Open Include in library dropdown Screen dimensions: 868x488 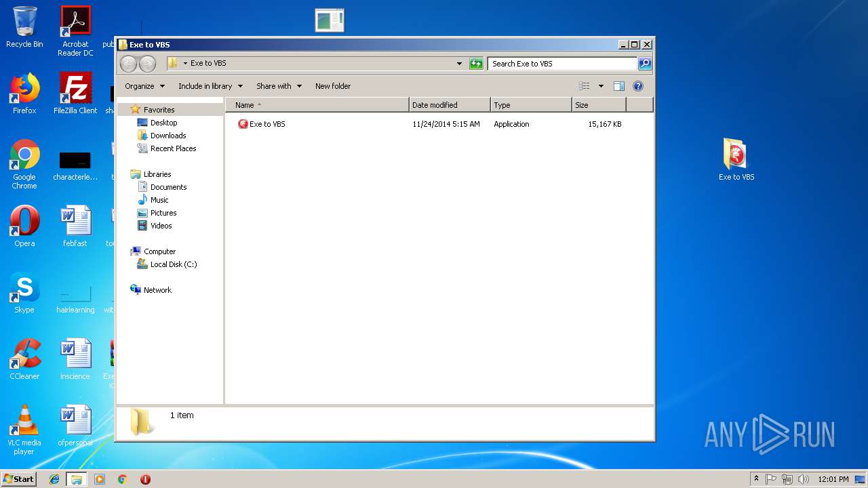(210, 86)
